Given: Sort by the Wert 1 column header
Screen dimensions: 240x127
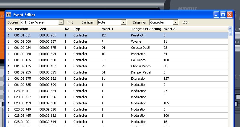Looking at the screenshot, I should pyautogui.click(x=107, y=29).
